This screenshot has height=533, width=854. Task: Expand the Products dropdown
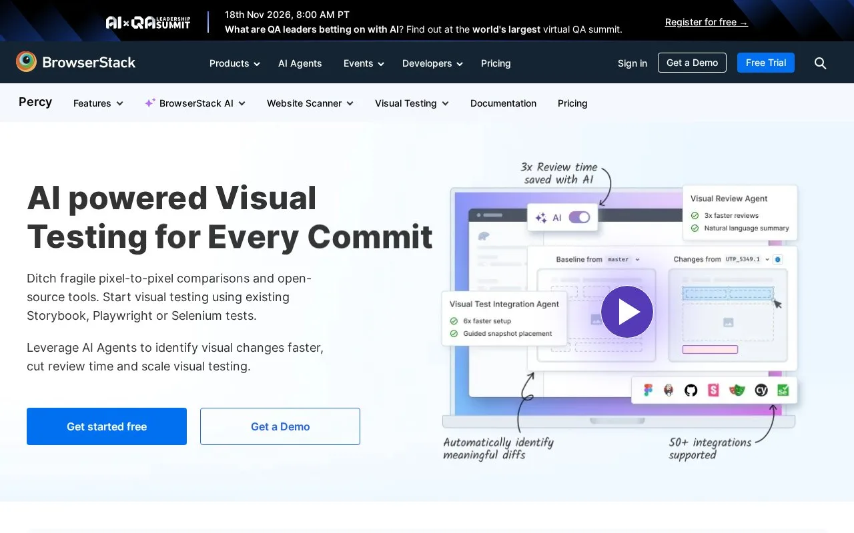pyautogui.click(x=235, y=63)
